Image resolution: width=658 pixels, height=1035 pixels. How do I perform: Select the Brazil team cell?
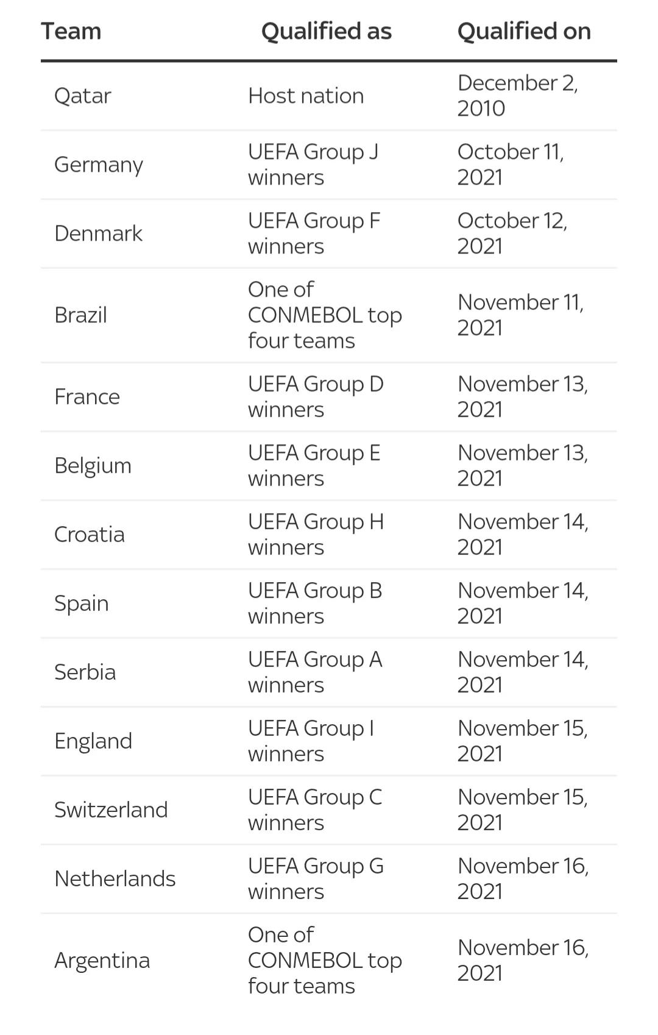point(80,315)
